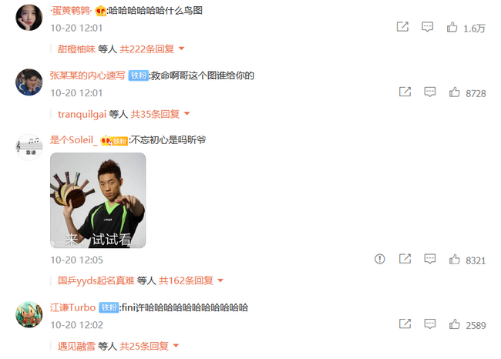Click the repost icon on 蛋黄鹌鹑's comment

coord(402,26)
